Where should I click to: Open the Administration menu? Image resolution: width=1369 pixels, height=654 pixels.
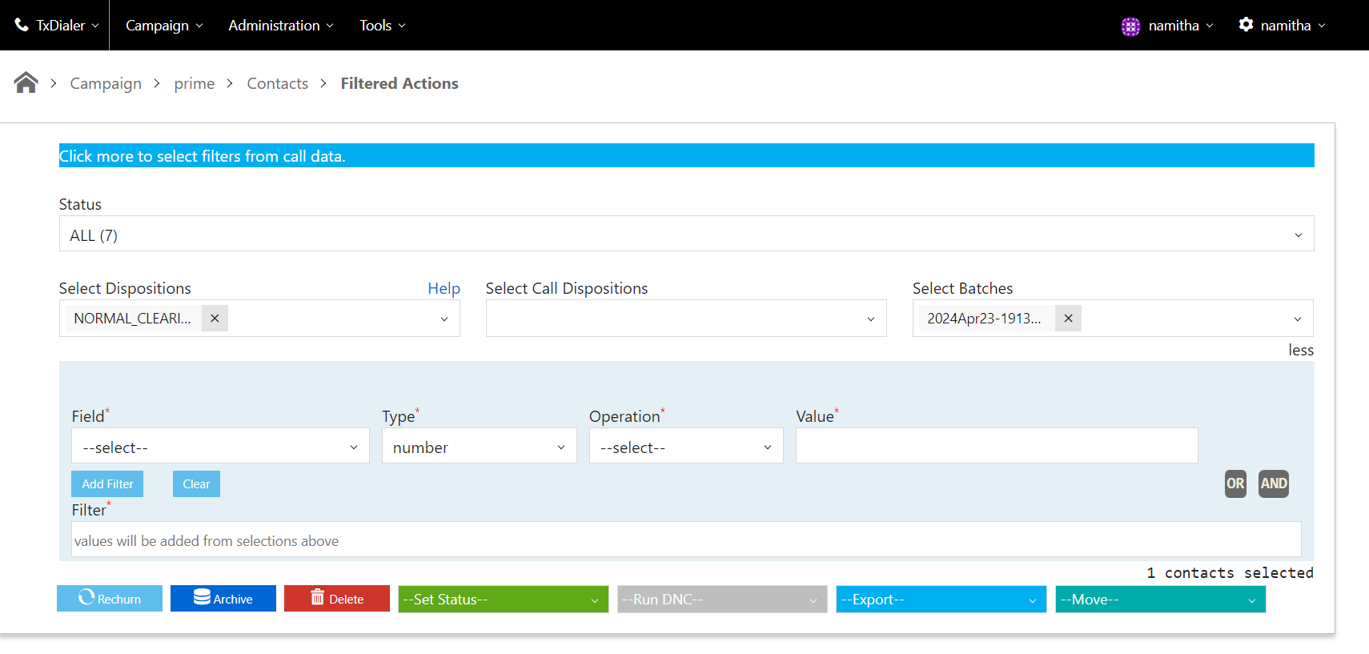281,26
